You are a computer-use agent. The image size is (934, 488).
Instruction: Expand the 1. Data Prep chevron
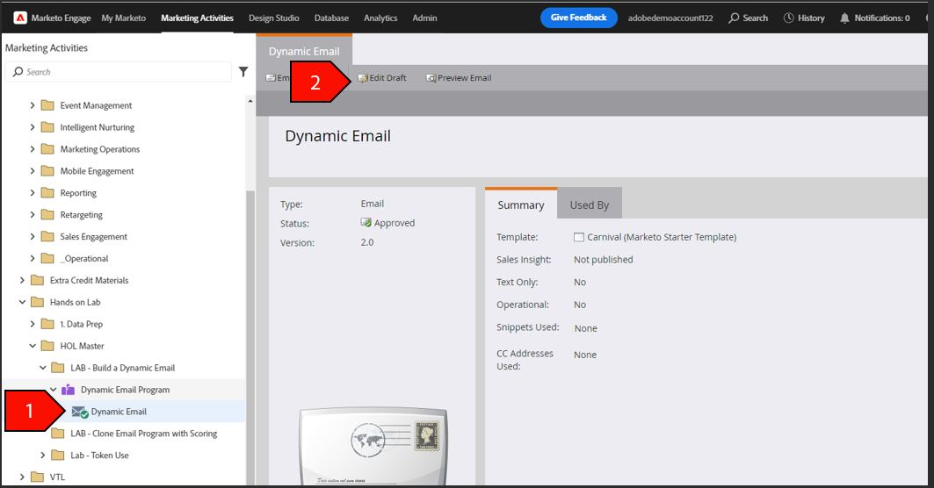click(33, 324)
